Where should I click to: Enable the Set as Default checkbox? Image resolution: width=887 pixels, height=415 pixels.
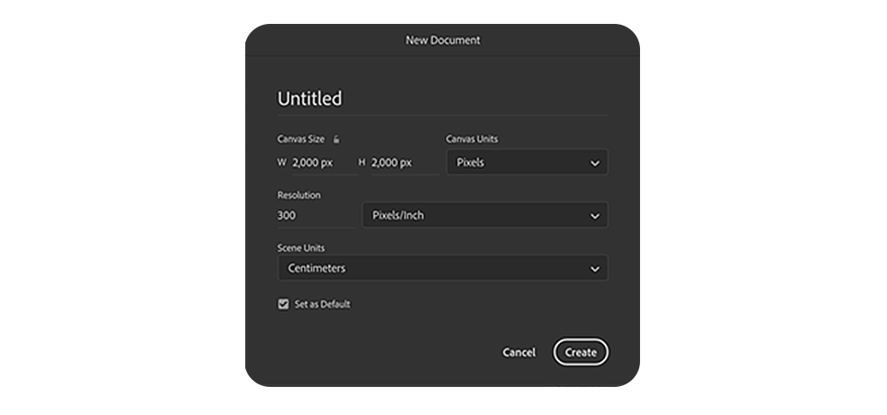[283, 304]
